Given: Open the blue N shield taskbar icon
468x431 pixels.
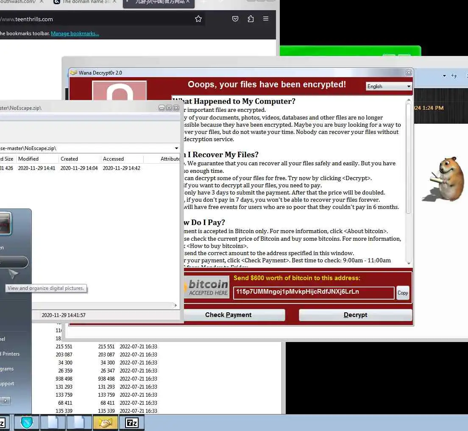Looking at the screenshot, I should click(27, 423).
